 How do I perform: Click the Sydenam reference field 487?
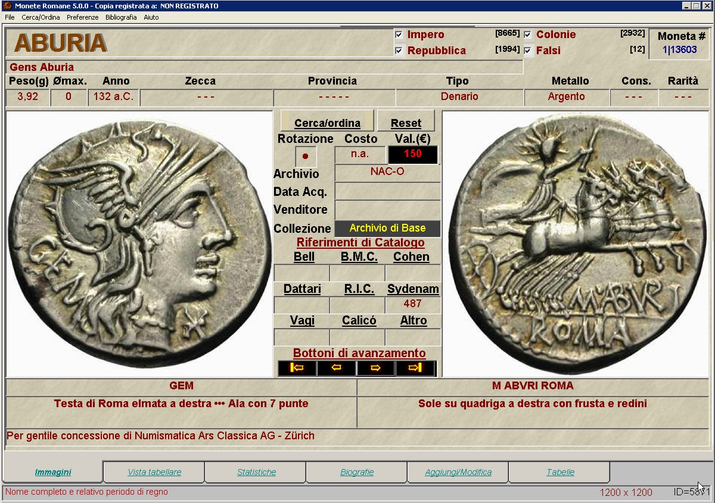[x=413, y=304]
